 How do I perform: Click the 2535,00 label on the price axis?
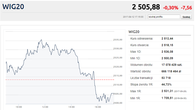pyautogui.click(x=117, y=40)
